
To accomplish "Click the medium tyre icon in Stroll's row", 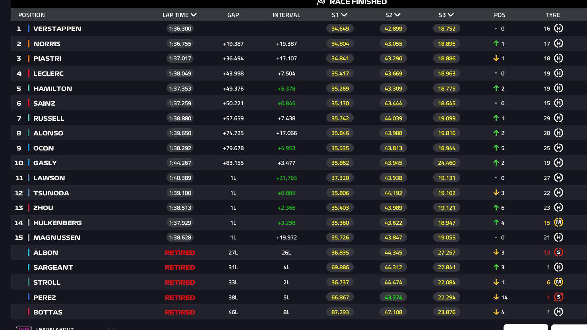I will [x=558, y=282].
